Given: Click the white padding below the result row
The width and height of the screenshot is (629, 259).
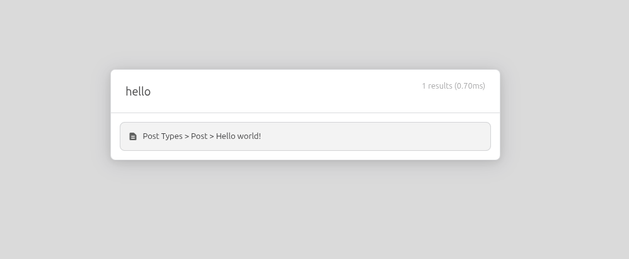Looking at the screenshot, I should [x=305, y=155].
